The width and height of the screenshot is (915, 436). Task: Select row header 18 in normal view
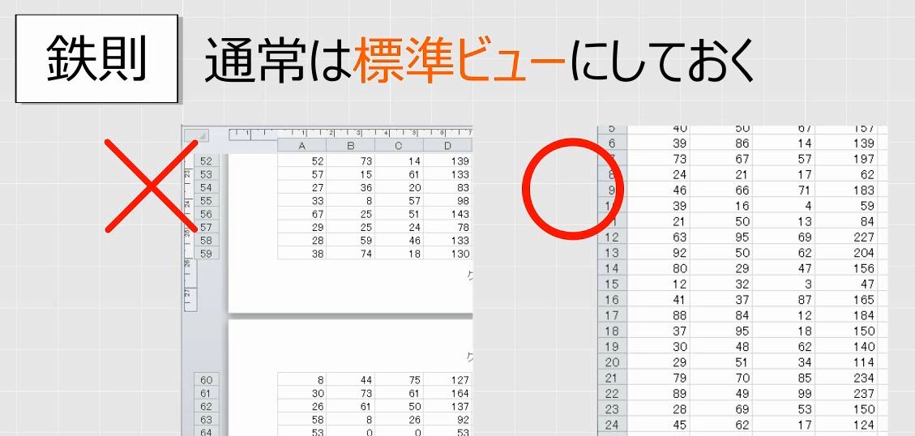(612, 331)
